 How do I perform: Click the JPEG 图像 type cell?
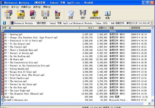coord(114,97)
